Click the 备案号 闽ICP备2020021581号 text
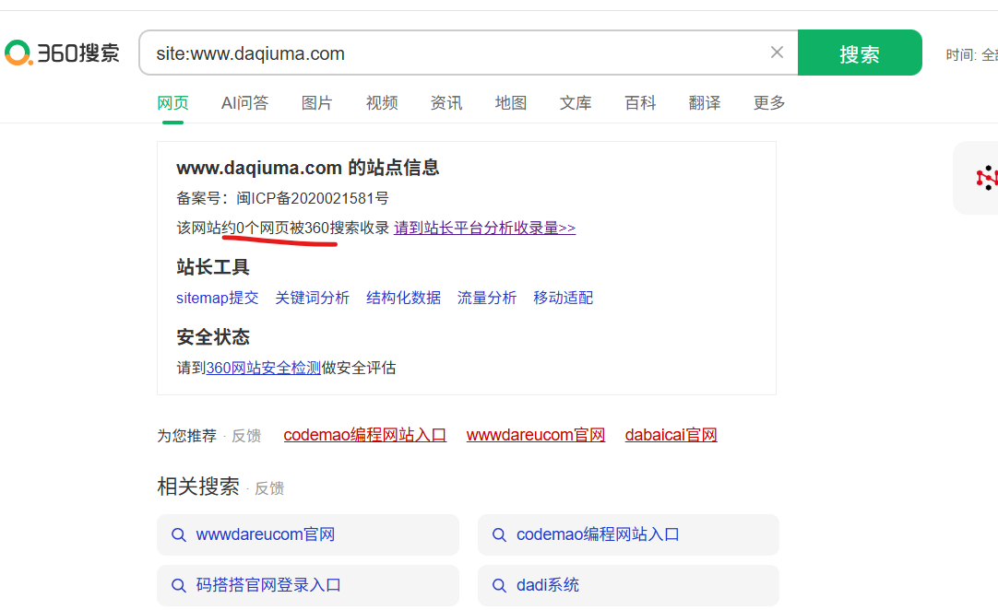Screen dimensions: 998x610 [282, 198]
